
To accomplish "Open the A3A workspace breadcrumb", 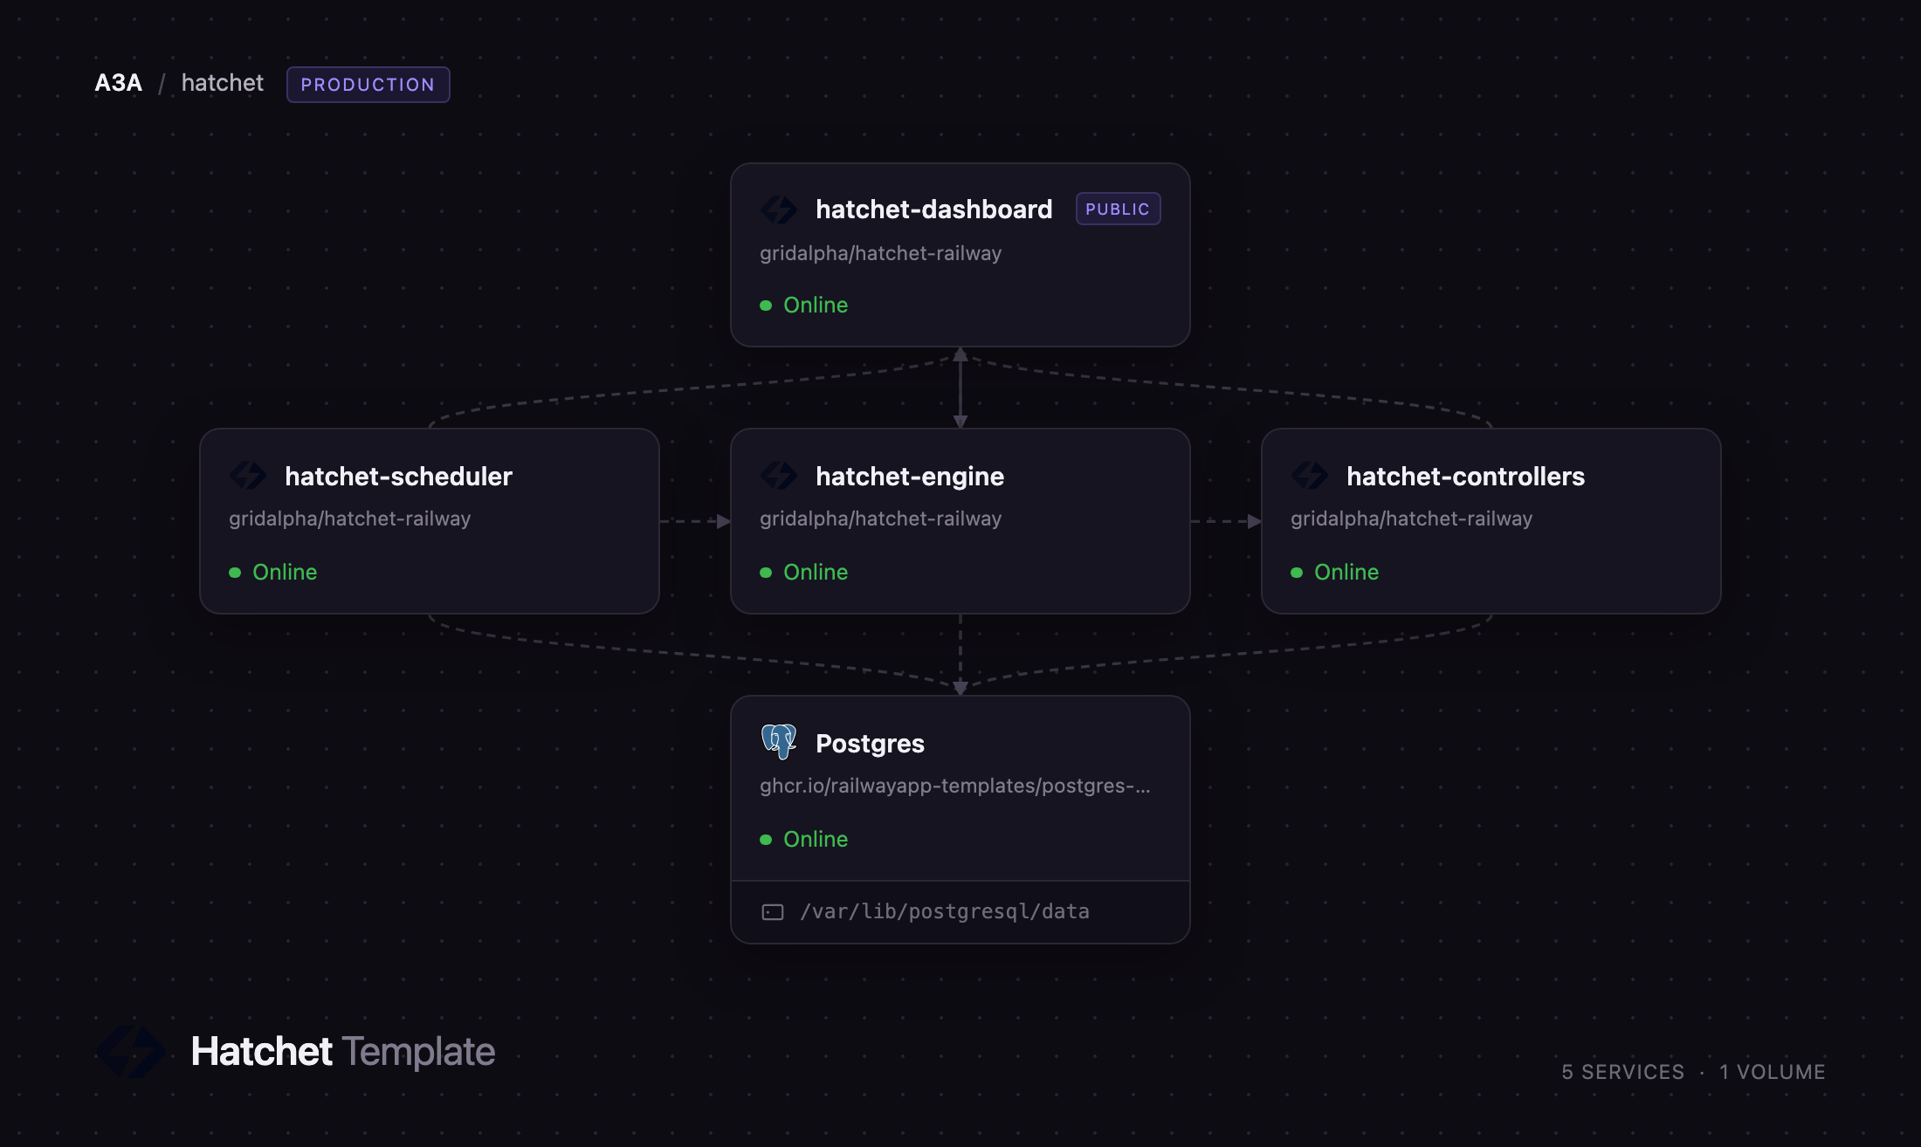I will (x=119, y=83).
